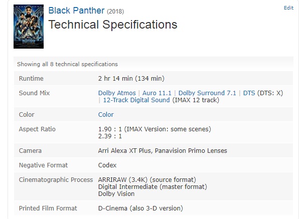Open the 12-Track Digital Sound link
The image size is (299, 219).
click(136, 100)
